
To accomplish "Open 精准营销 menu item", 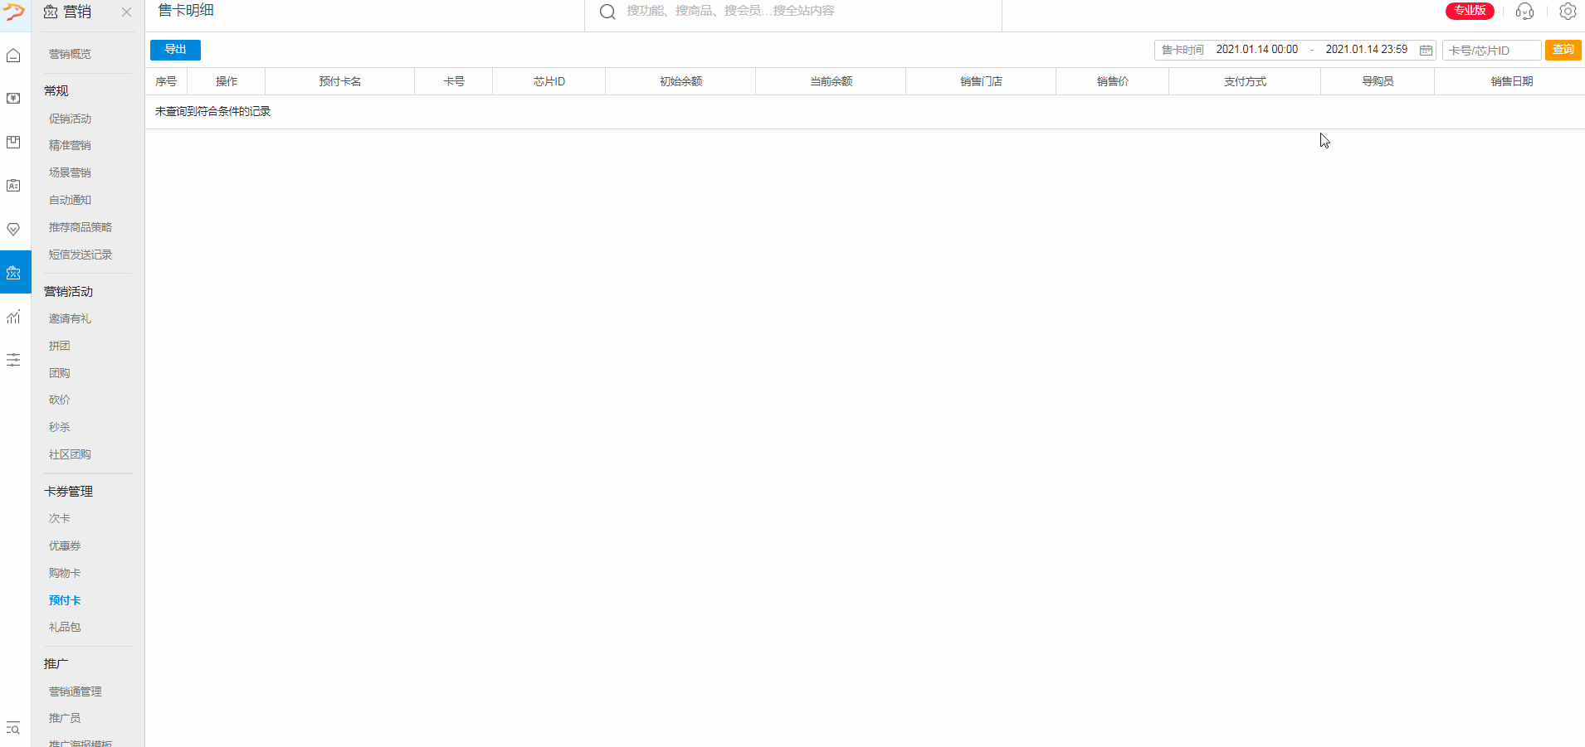I will click(x=70, y=145).
